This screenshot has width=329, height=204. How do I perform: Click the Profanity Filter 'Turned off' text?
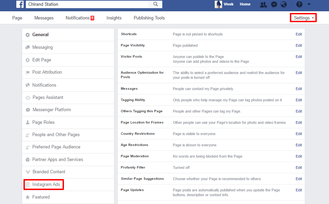[x=181, y=167]
